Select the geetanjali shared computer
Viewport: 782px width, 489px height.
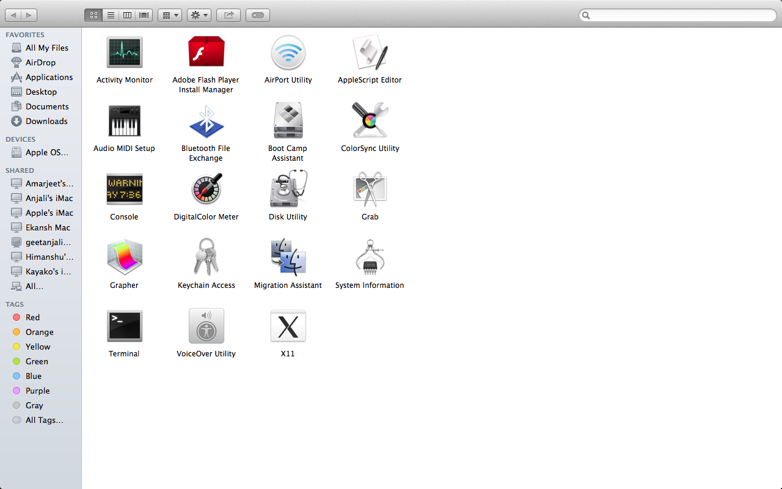point(40,242)
